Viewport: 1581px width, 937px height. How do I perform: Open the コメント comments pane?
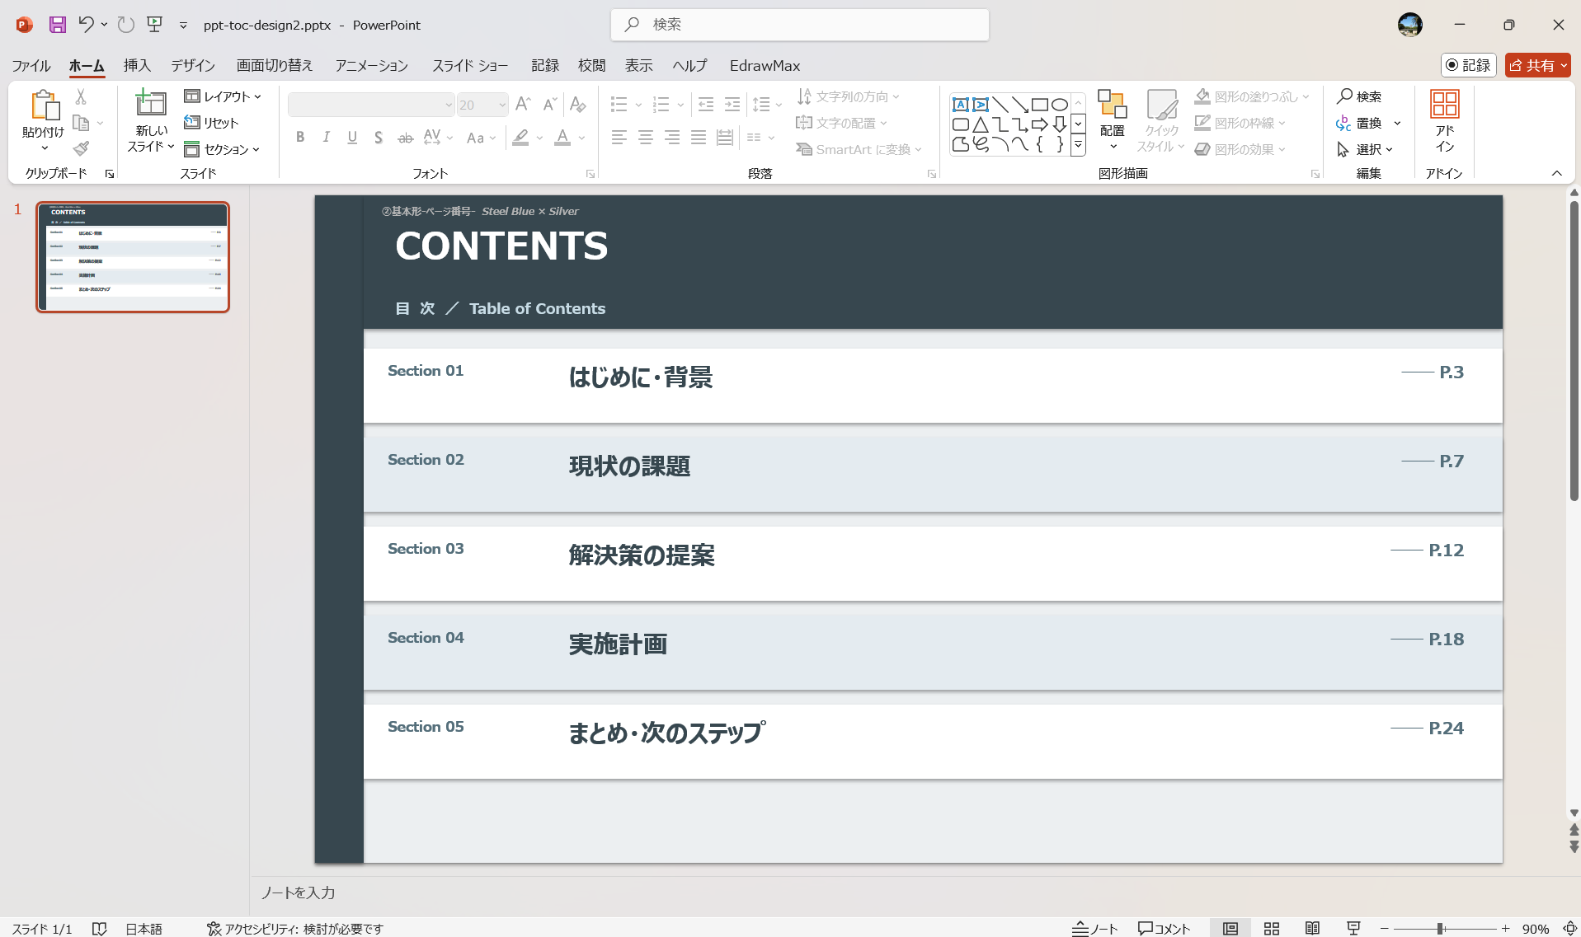click(x=1164, y=928)
